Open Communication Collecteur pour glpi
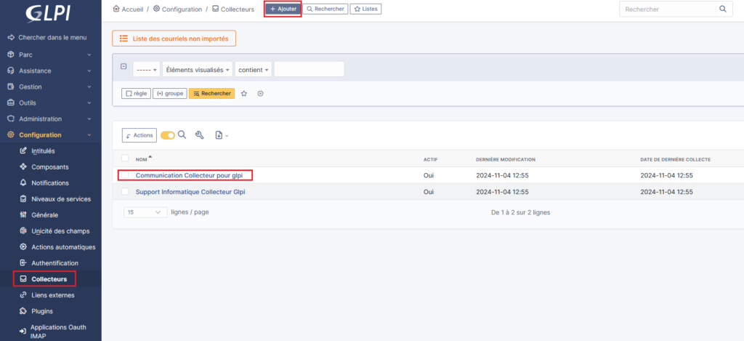This screenshot has height=341, width=744. click(x=190, y=175)
